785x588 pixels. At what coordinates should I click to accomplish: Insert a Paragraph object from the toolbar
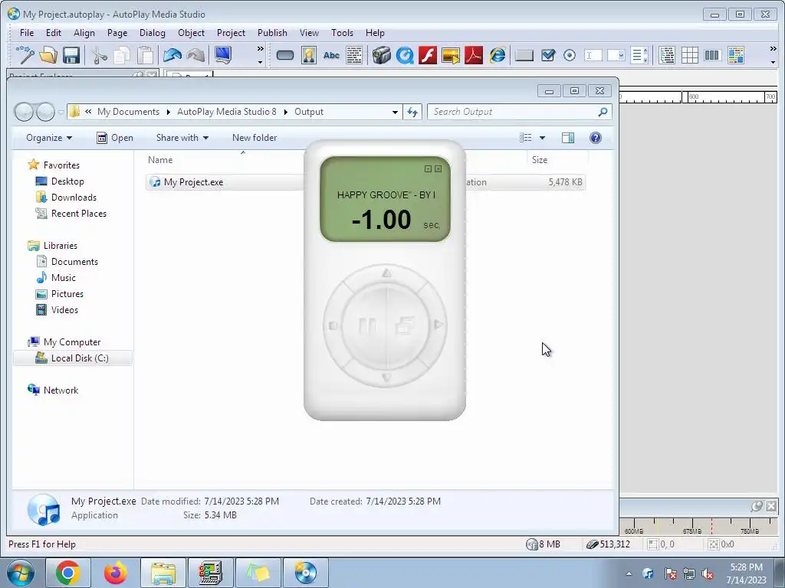(354, 55)
